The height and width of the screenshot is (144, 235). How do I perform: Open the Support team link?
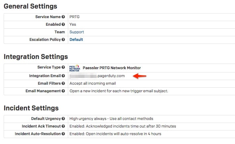(76, 32)
